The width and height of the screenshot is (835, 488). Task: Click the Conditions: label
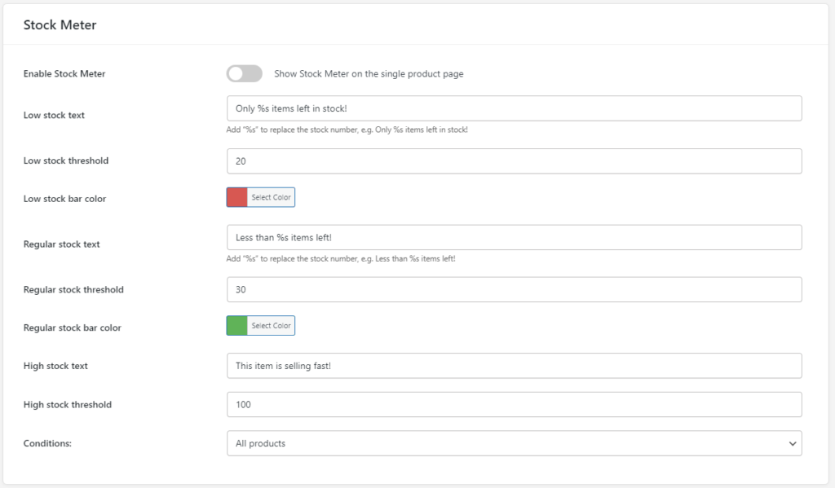[46, 443]
